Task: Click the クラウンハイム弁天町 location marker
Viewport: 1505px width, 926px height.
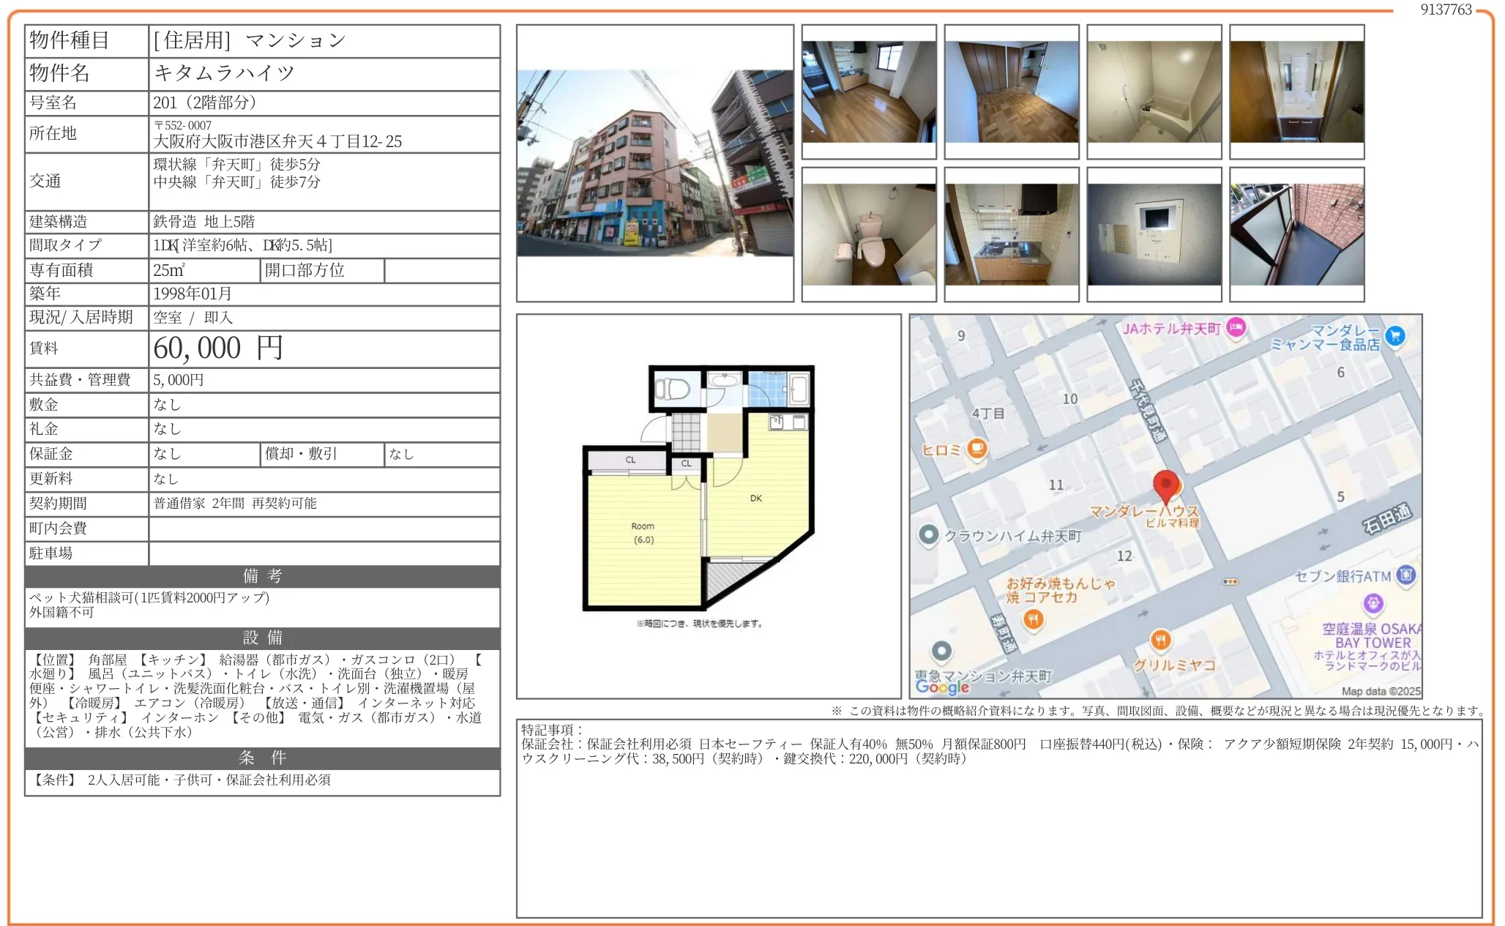Action: click(x=928, y=534)
